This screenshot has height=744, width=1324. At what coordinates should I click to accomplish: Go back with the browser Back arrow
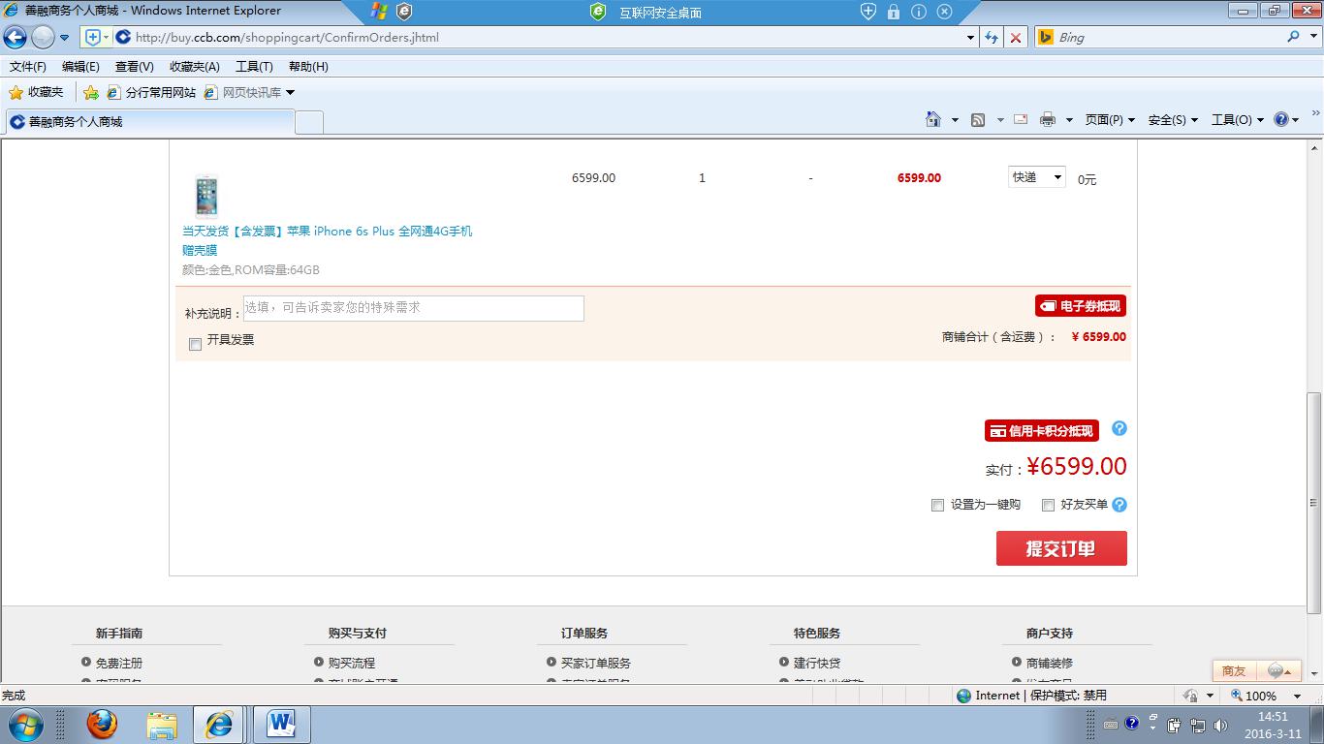(x=16, y=38)
